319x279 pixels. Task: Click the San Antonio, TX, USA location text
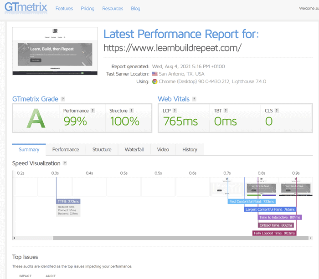(x=181, y=74)
